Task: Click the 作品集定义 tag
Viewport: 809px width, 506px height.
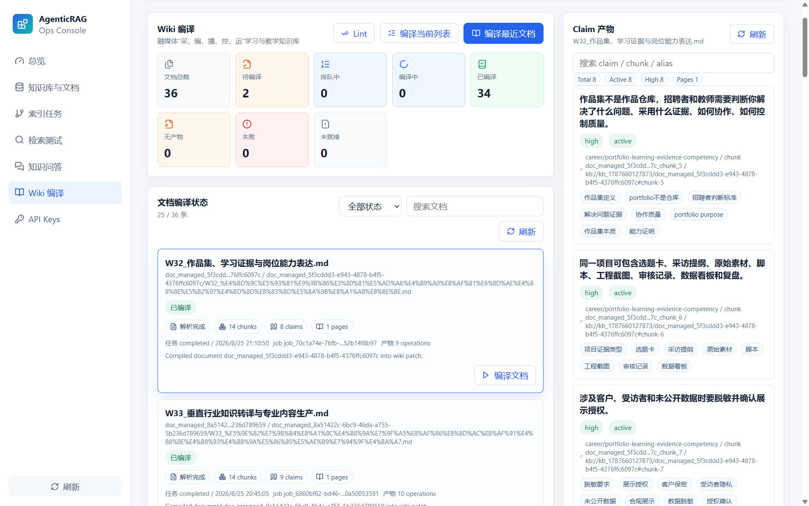Action: [x=600, y=197]
